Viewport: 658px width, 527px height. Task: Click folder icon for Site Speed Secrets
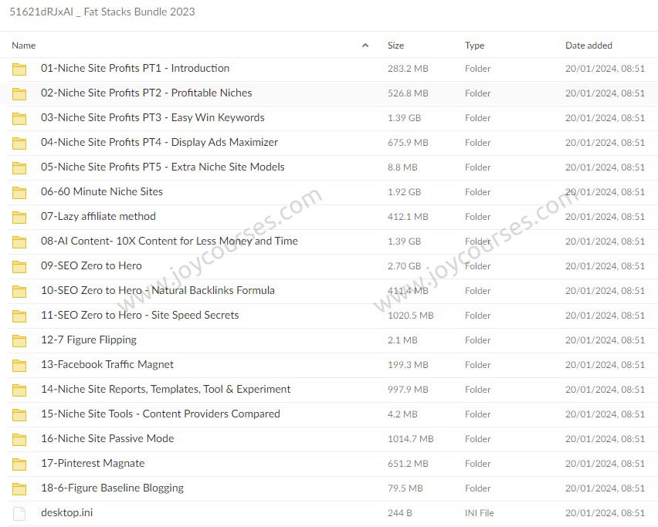pyautogui.click(x=19, y=316)
